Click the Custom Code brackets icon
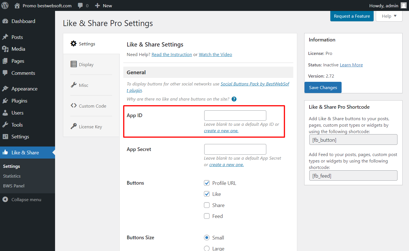 [74, 106]
